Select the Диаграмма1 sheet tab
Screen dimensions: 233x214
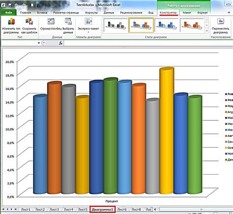tap(102, 210)
